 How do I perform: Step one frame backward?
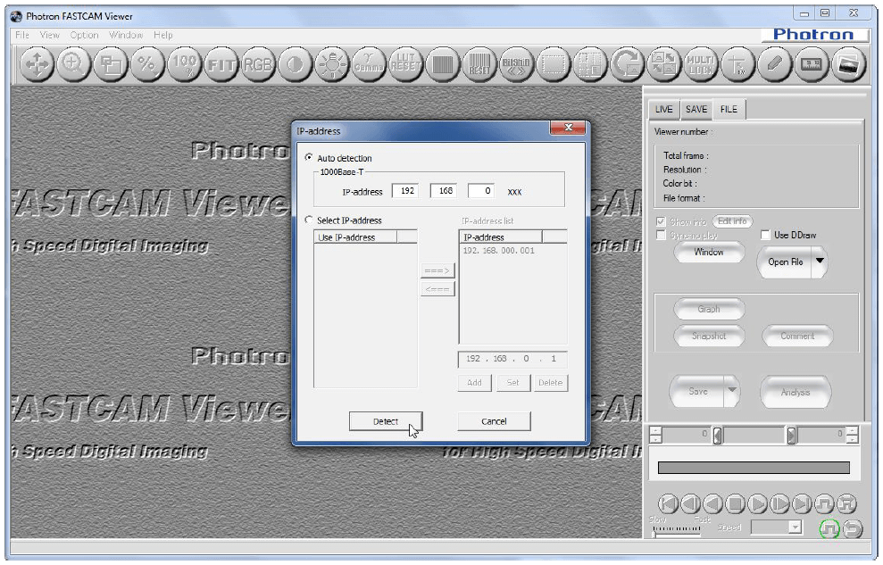[691, 503]
